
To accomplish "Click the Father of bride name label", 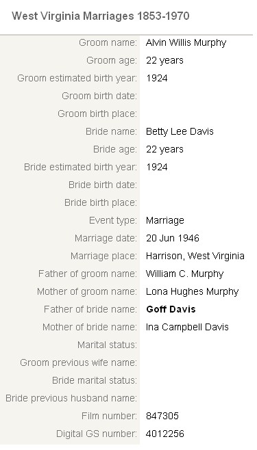I will click(x=90, y=309).
